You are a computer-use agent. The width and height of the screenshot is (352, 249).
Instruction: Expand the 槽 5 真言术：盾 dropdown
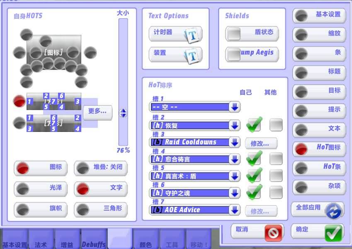tap(195, 176)
